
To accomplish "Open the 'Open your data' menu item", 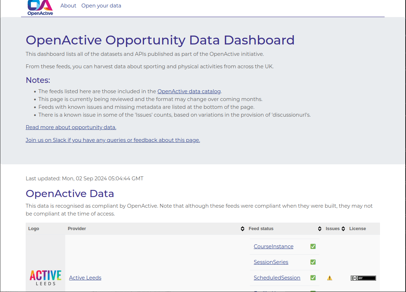I will tap(101, 6).
